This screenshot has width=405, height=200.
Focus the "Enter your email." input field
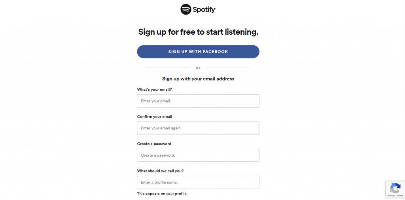tap(198, 101)
